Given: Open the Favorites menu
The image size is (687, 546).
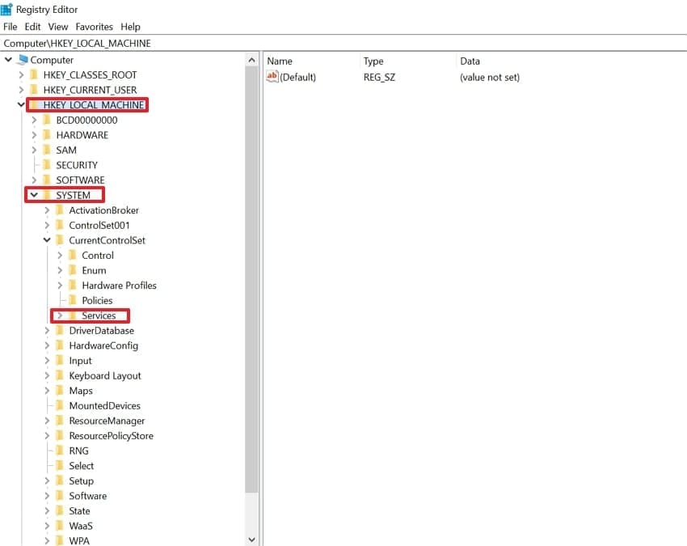Looking at the screenshot, I should tap(95, 27).
